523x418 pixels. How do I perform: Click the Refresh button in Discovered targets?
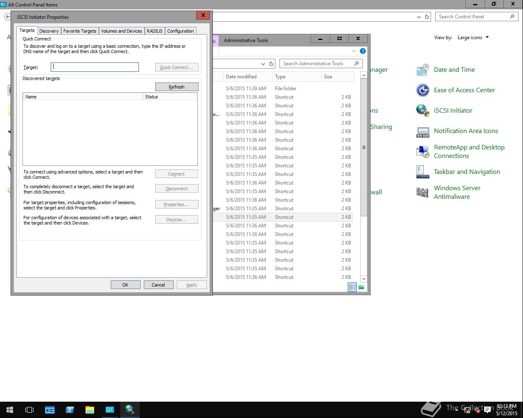[177, 87]
